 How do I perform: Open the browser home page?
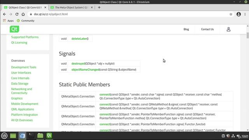[x=23, y=14]
